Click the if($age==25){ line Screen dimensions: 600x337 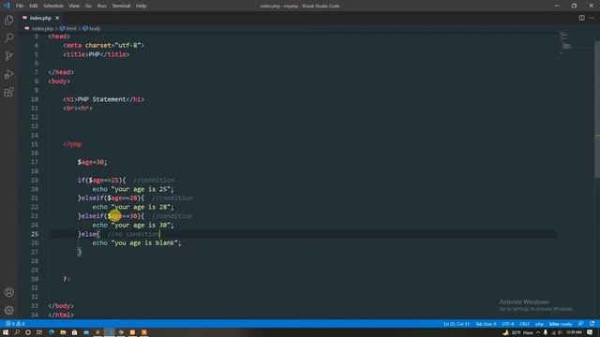click(x=101, y=180)
